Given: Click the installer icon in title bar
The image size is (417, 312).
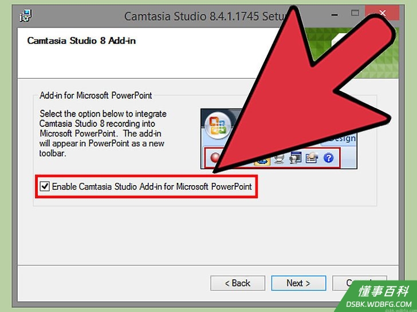Looking at the screenshot, I should click(x=26, y=16).
